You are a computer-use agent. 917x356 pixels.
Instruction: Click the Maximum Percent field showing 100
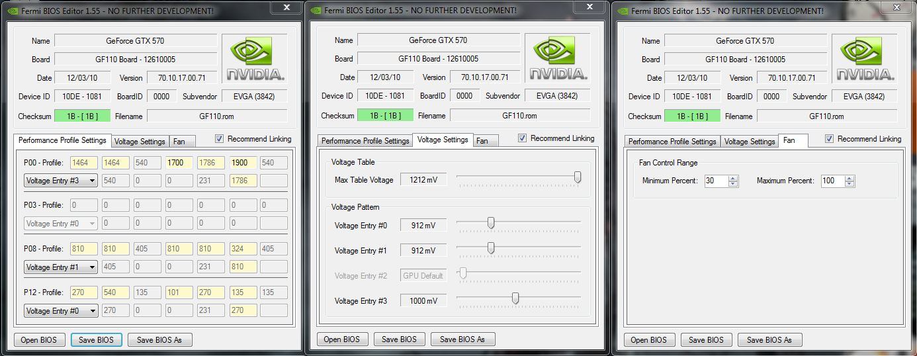click(x=833, y=181)
